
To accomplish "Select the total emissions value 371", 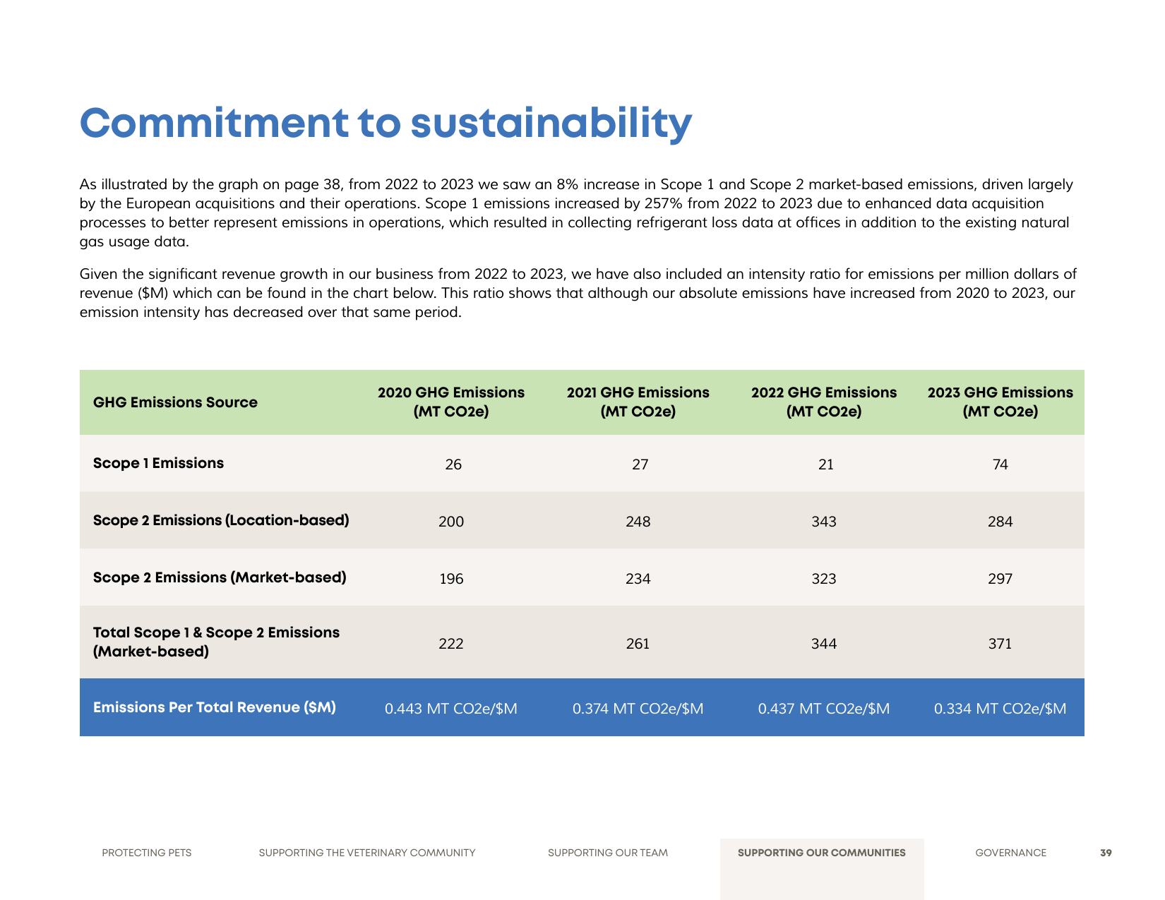I will coord(1000,644).
